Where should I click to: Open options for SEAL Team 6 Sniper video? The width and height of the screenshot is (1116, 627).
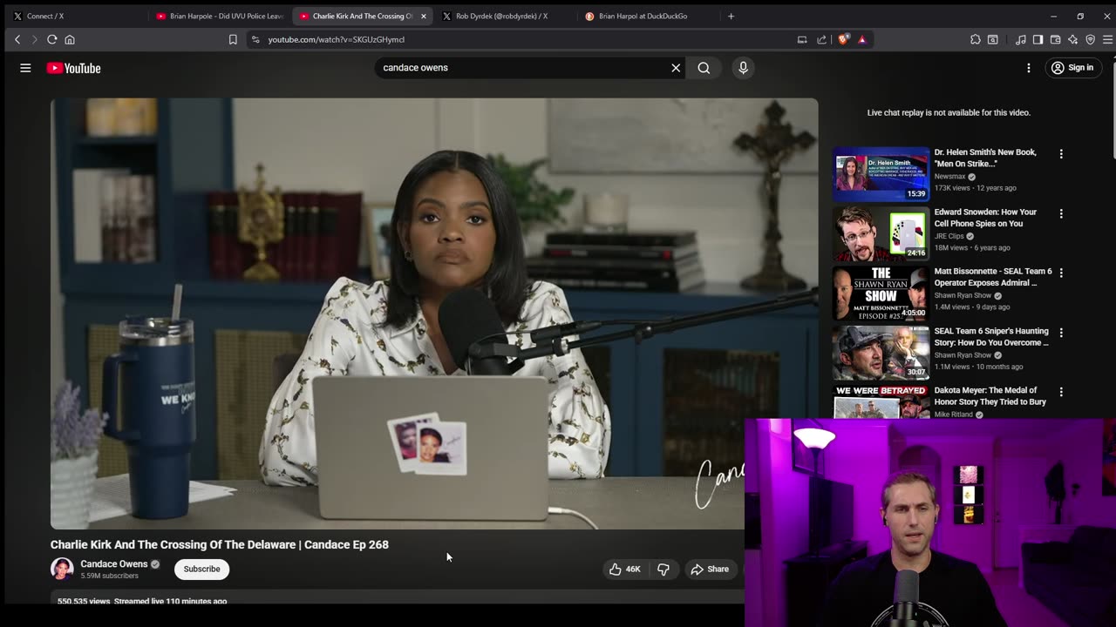pos(1061,333)
